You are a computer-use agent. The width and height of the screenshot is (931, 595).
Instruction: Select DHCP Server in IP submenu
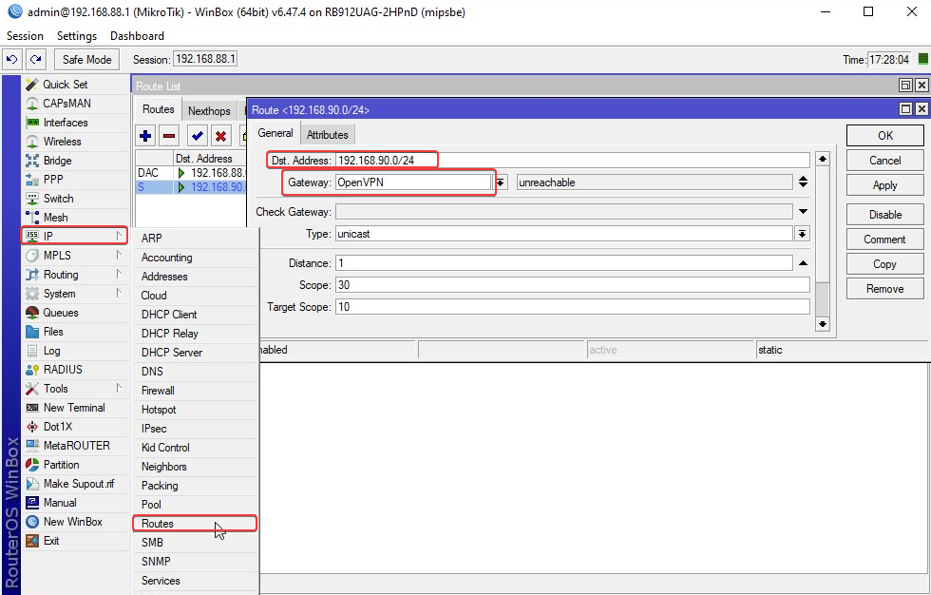[195, 352]
